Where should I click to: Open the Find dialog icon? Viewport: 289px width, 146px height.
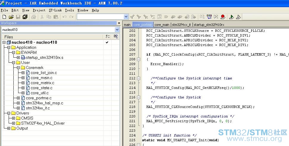[x=146, y=17]
